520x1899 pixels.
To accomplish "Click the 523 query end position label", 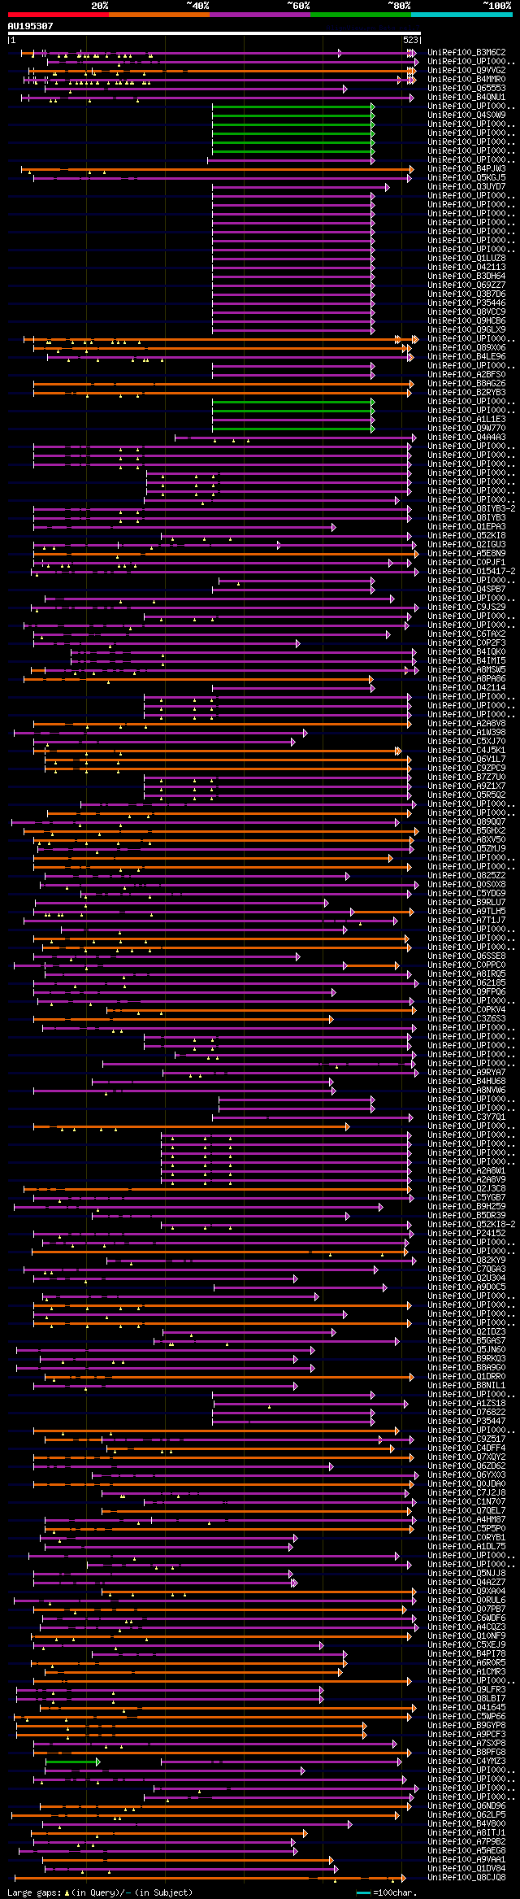I will tap(411, 40).
